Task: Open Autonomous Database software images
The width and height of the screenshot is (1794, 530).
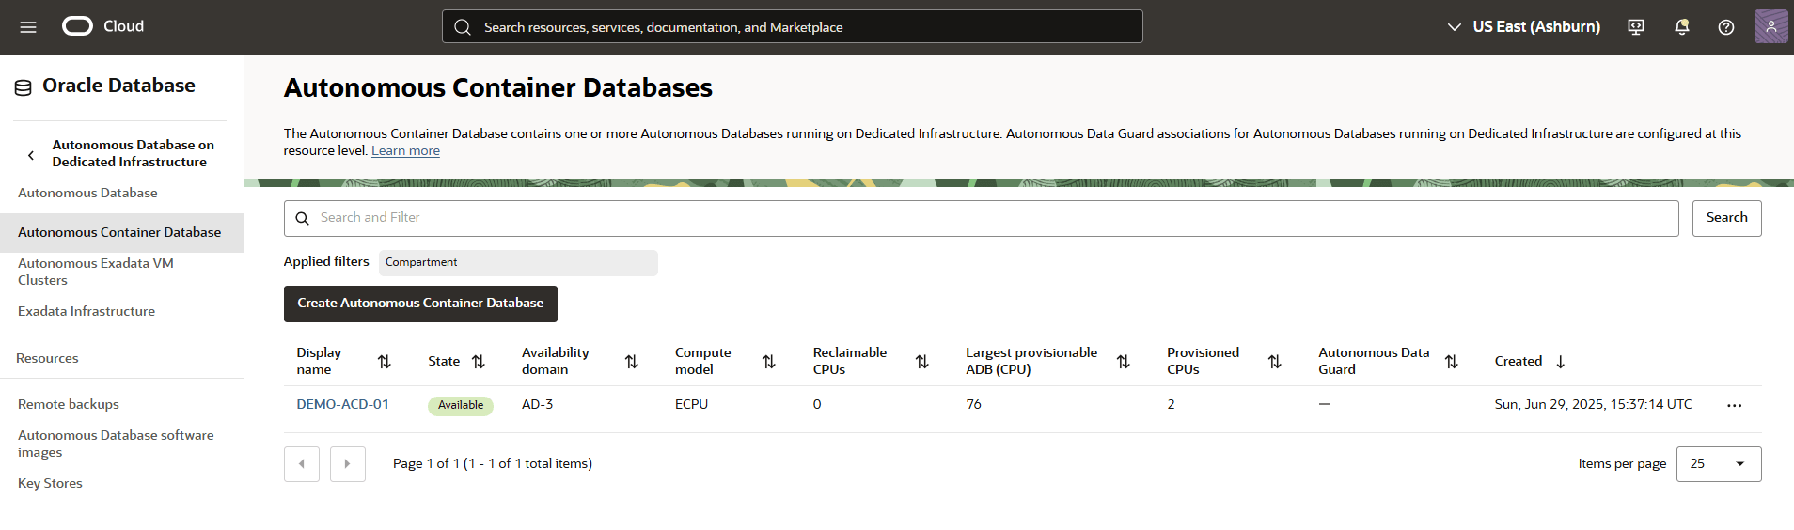Action: coord(116,444)
